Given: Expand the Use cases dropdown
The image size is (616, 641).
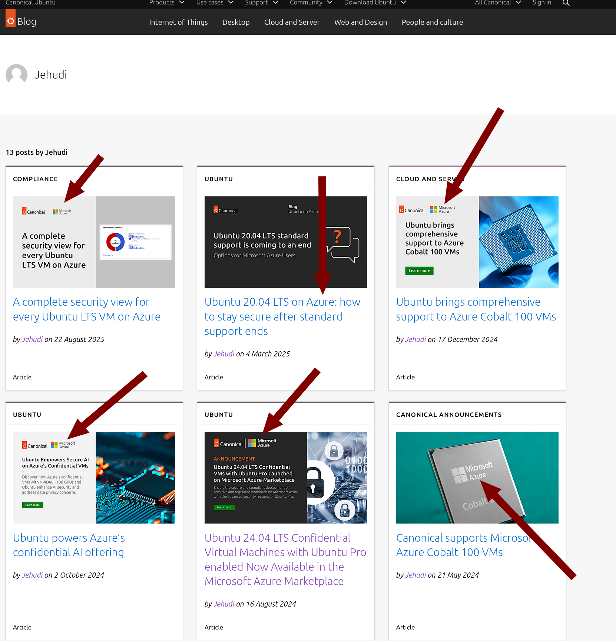Looking at the screenshot, I should (215, 3).
